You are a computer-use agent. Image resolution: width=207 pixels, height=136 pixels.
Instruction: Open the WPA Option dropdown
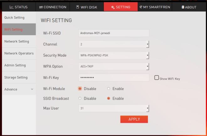pos(114,66)
